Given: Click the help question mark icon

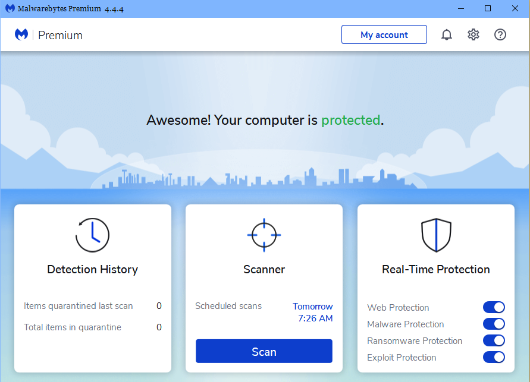Looking at the screenshot, I should [500, 34].
